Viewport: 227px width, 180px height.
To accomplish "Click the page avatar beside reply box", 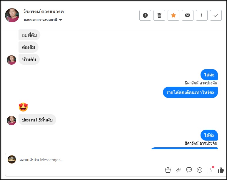I will (12, 159).
